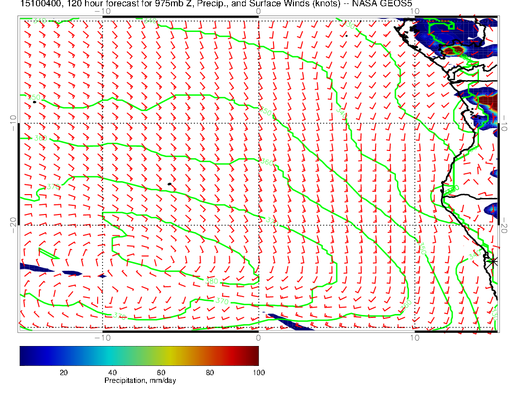Click the bottom axis '0' longitude label
Viewport: 513px width, 396px height.
(258, 338)
